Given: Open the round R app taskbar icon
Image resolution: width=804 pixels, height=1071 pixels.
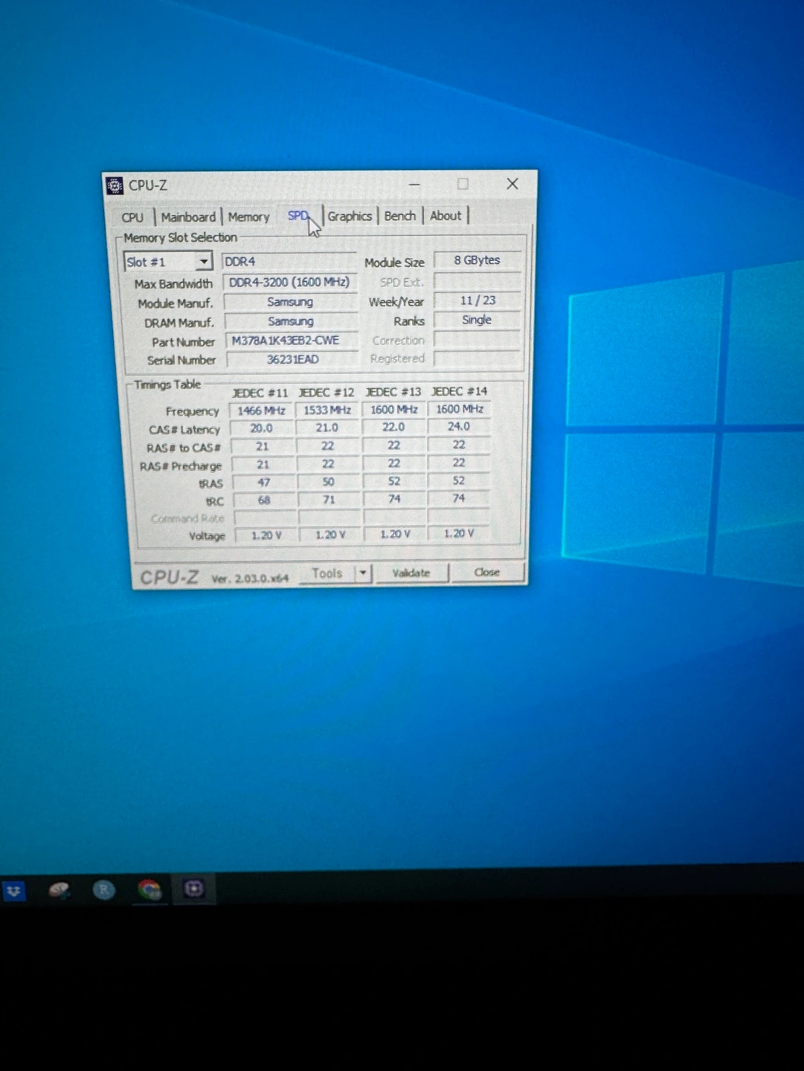Looking at the screenshot, I should [x=103, y=890].
